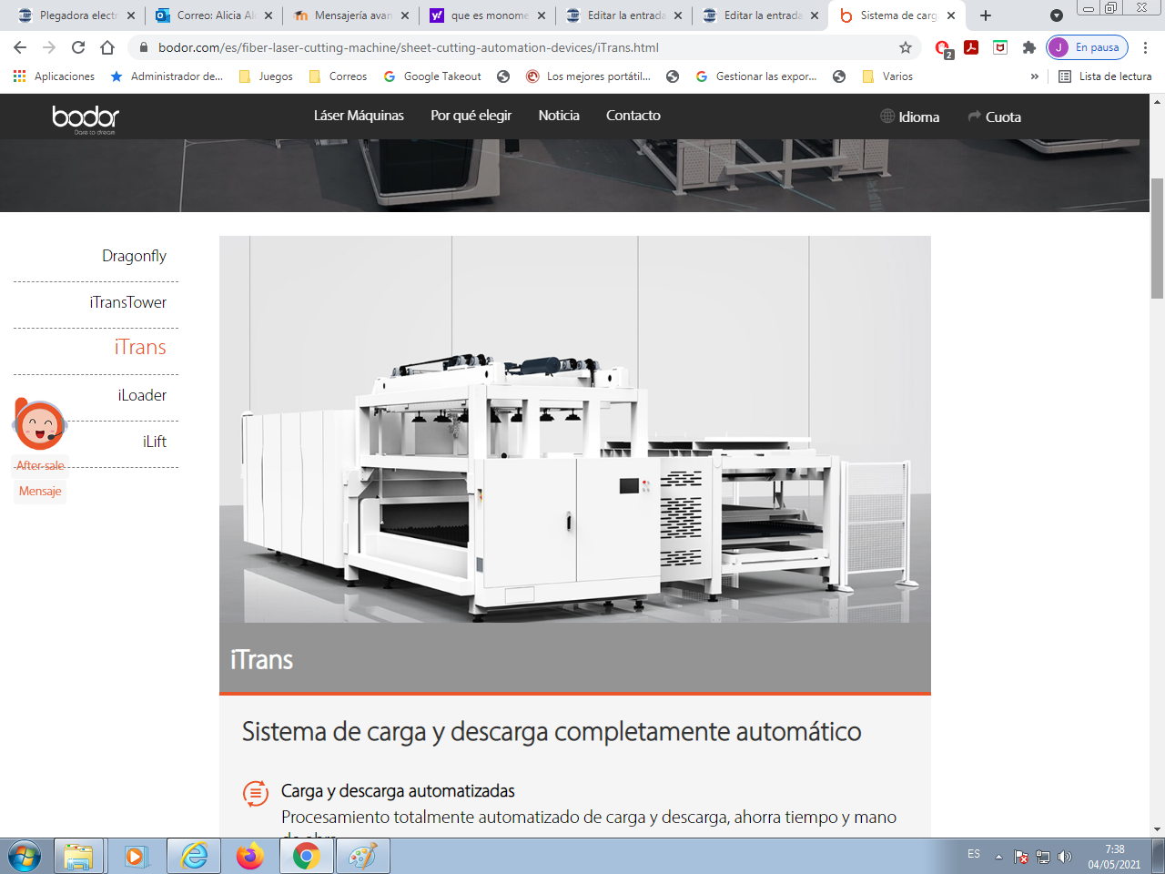Viewport: 1165px width, 874px height.
Task: Open the Los mejores portátil... bookmark
Action: pos(588,76)
